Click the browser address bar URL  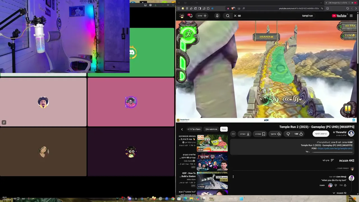(299, 8)
